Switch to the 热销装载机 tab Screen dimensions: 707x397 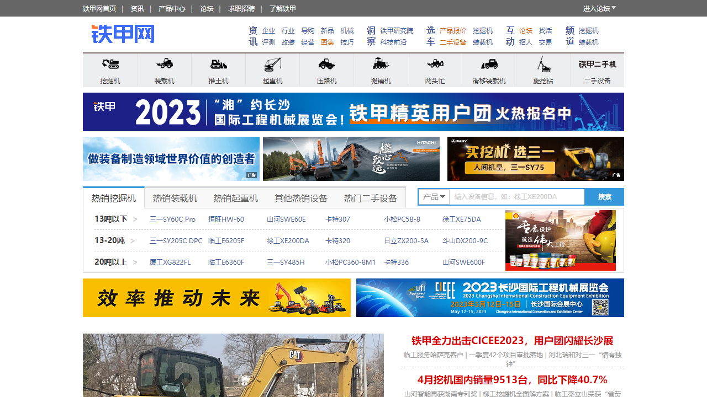175,198
